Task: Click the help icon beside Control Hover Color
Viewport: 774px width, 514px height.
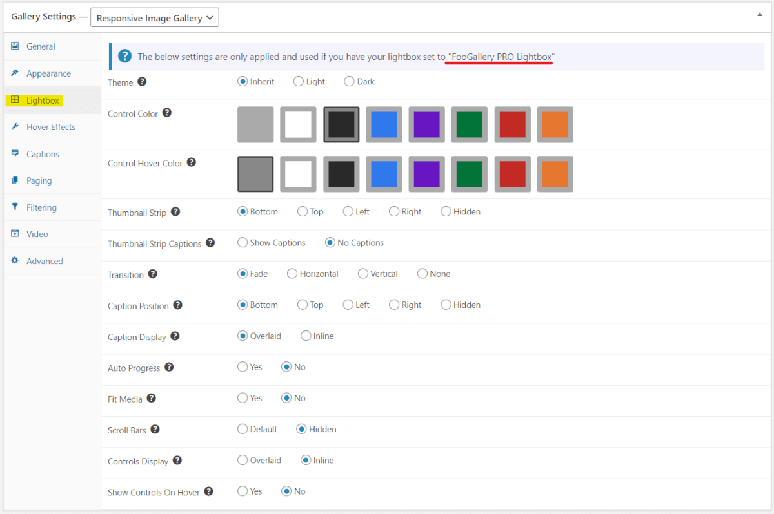Action: click(192, 162)
